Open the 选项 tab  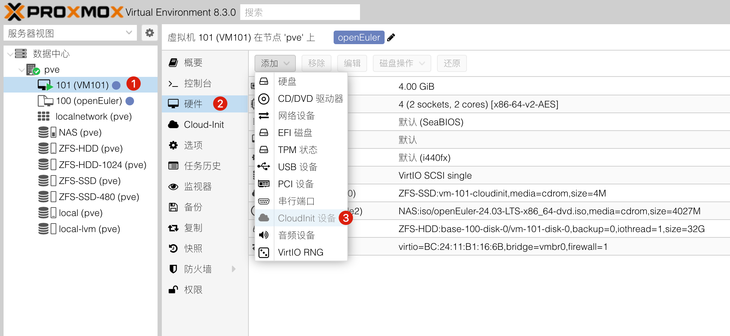click(x=205, y=145)
